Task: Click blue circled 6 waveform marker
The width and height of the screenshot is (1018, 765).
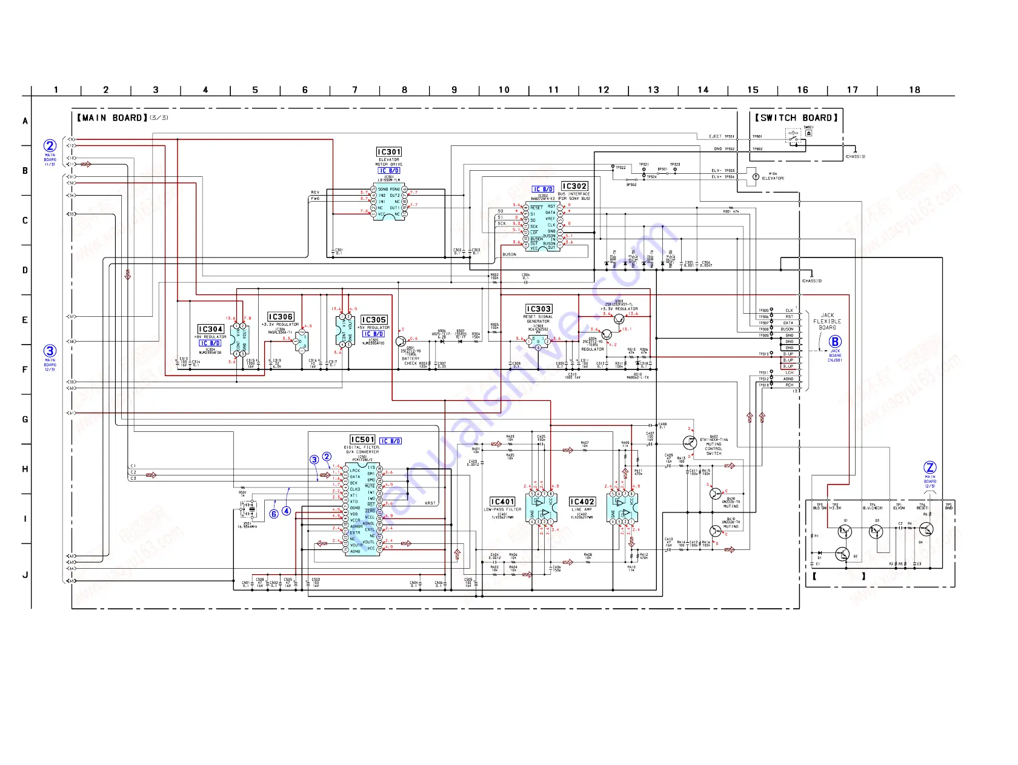Action: click(x=274, y=514)
